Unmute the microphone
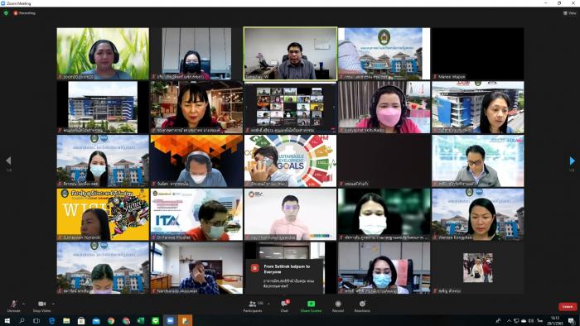 [14, 305]
